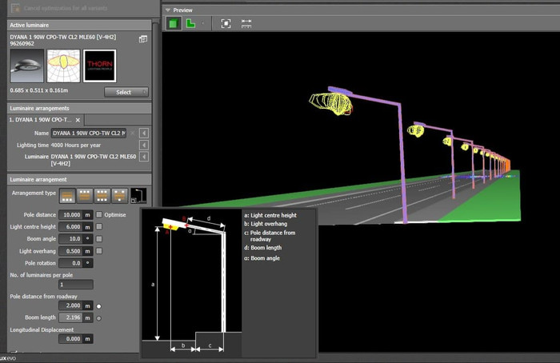Select the Pole distance from roadway radio button
560x363 pixels.
(x=99, y=306)
